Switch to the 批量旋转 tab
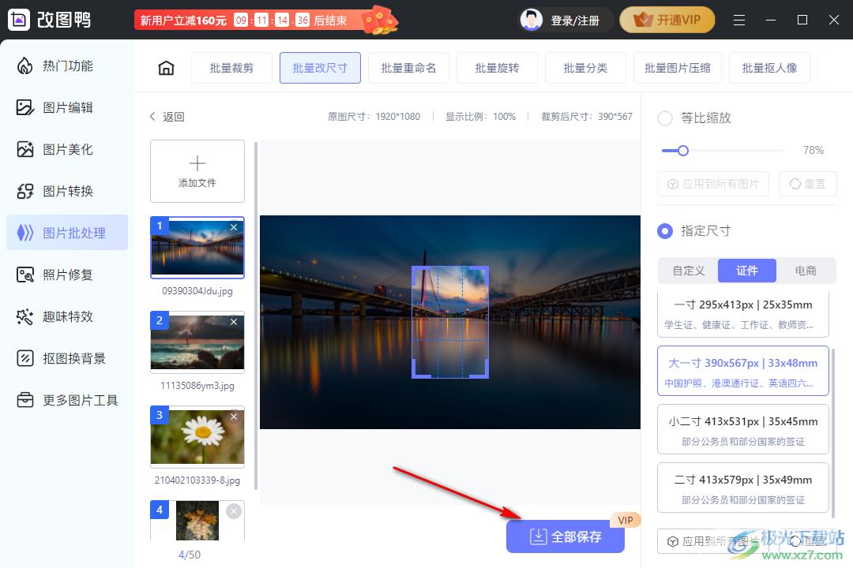Viewport: 853px width, 568px height. click(x=497, y=68)
